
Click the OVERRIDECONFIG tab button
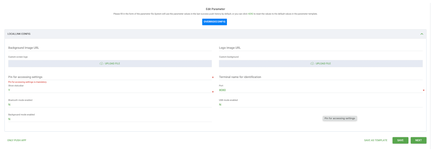pos(214,22)
